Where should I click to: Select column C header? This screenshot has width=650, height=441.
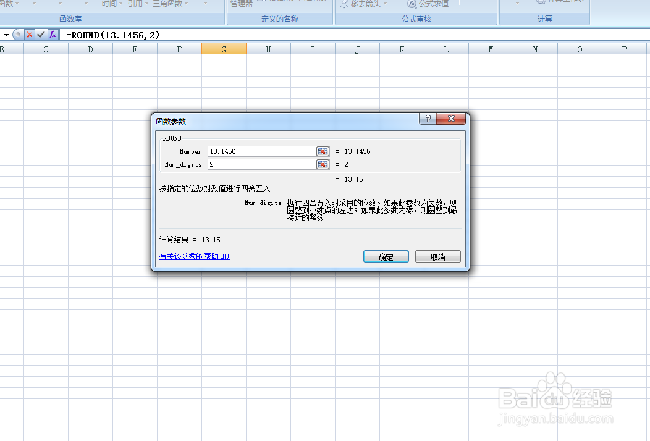46,49
